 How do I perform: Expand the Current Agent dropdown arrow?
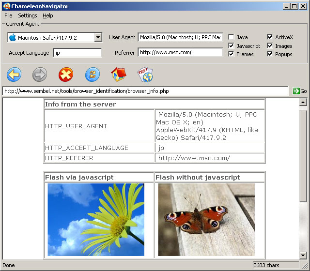coord(98,37)
